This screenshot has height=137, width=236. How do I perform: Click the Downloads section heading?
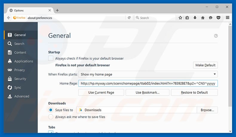coord(57,103)
